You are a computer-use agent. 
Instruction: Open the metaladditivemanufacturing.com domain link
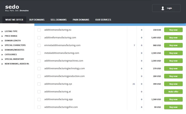click(x=62, y=53)
